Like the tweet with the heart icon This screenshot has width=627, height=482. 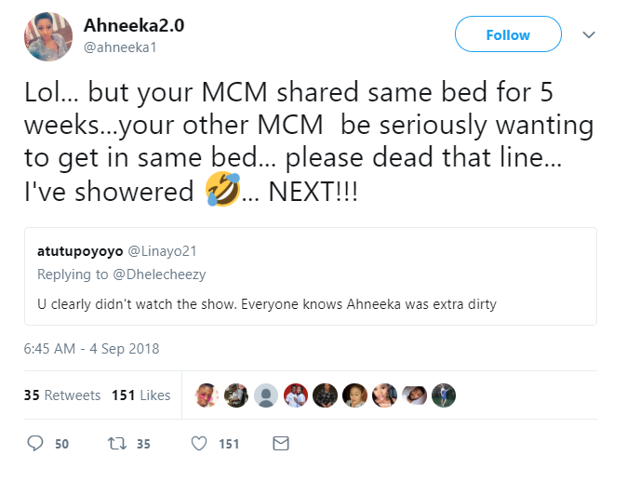(x=198, y=444)
